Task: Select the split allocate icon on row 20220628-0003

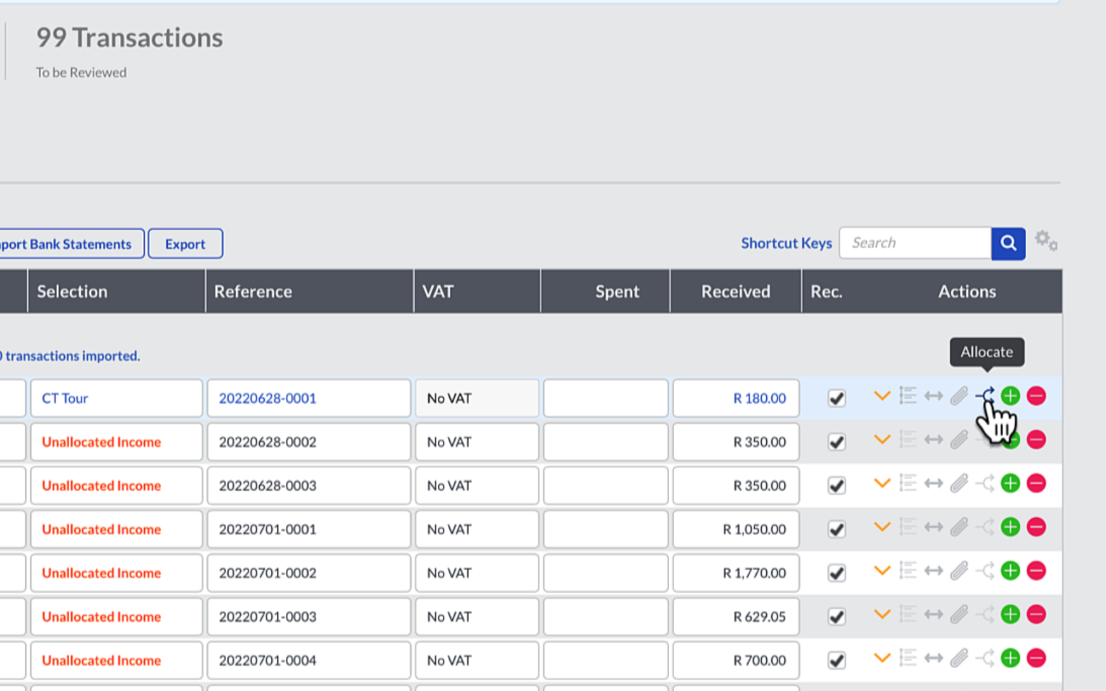Action: pos(985,483)
